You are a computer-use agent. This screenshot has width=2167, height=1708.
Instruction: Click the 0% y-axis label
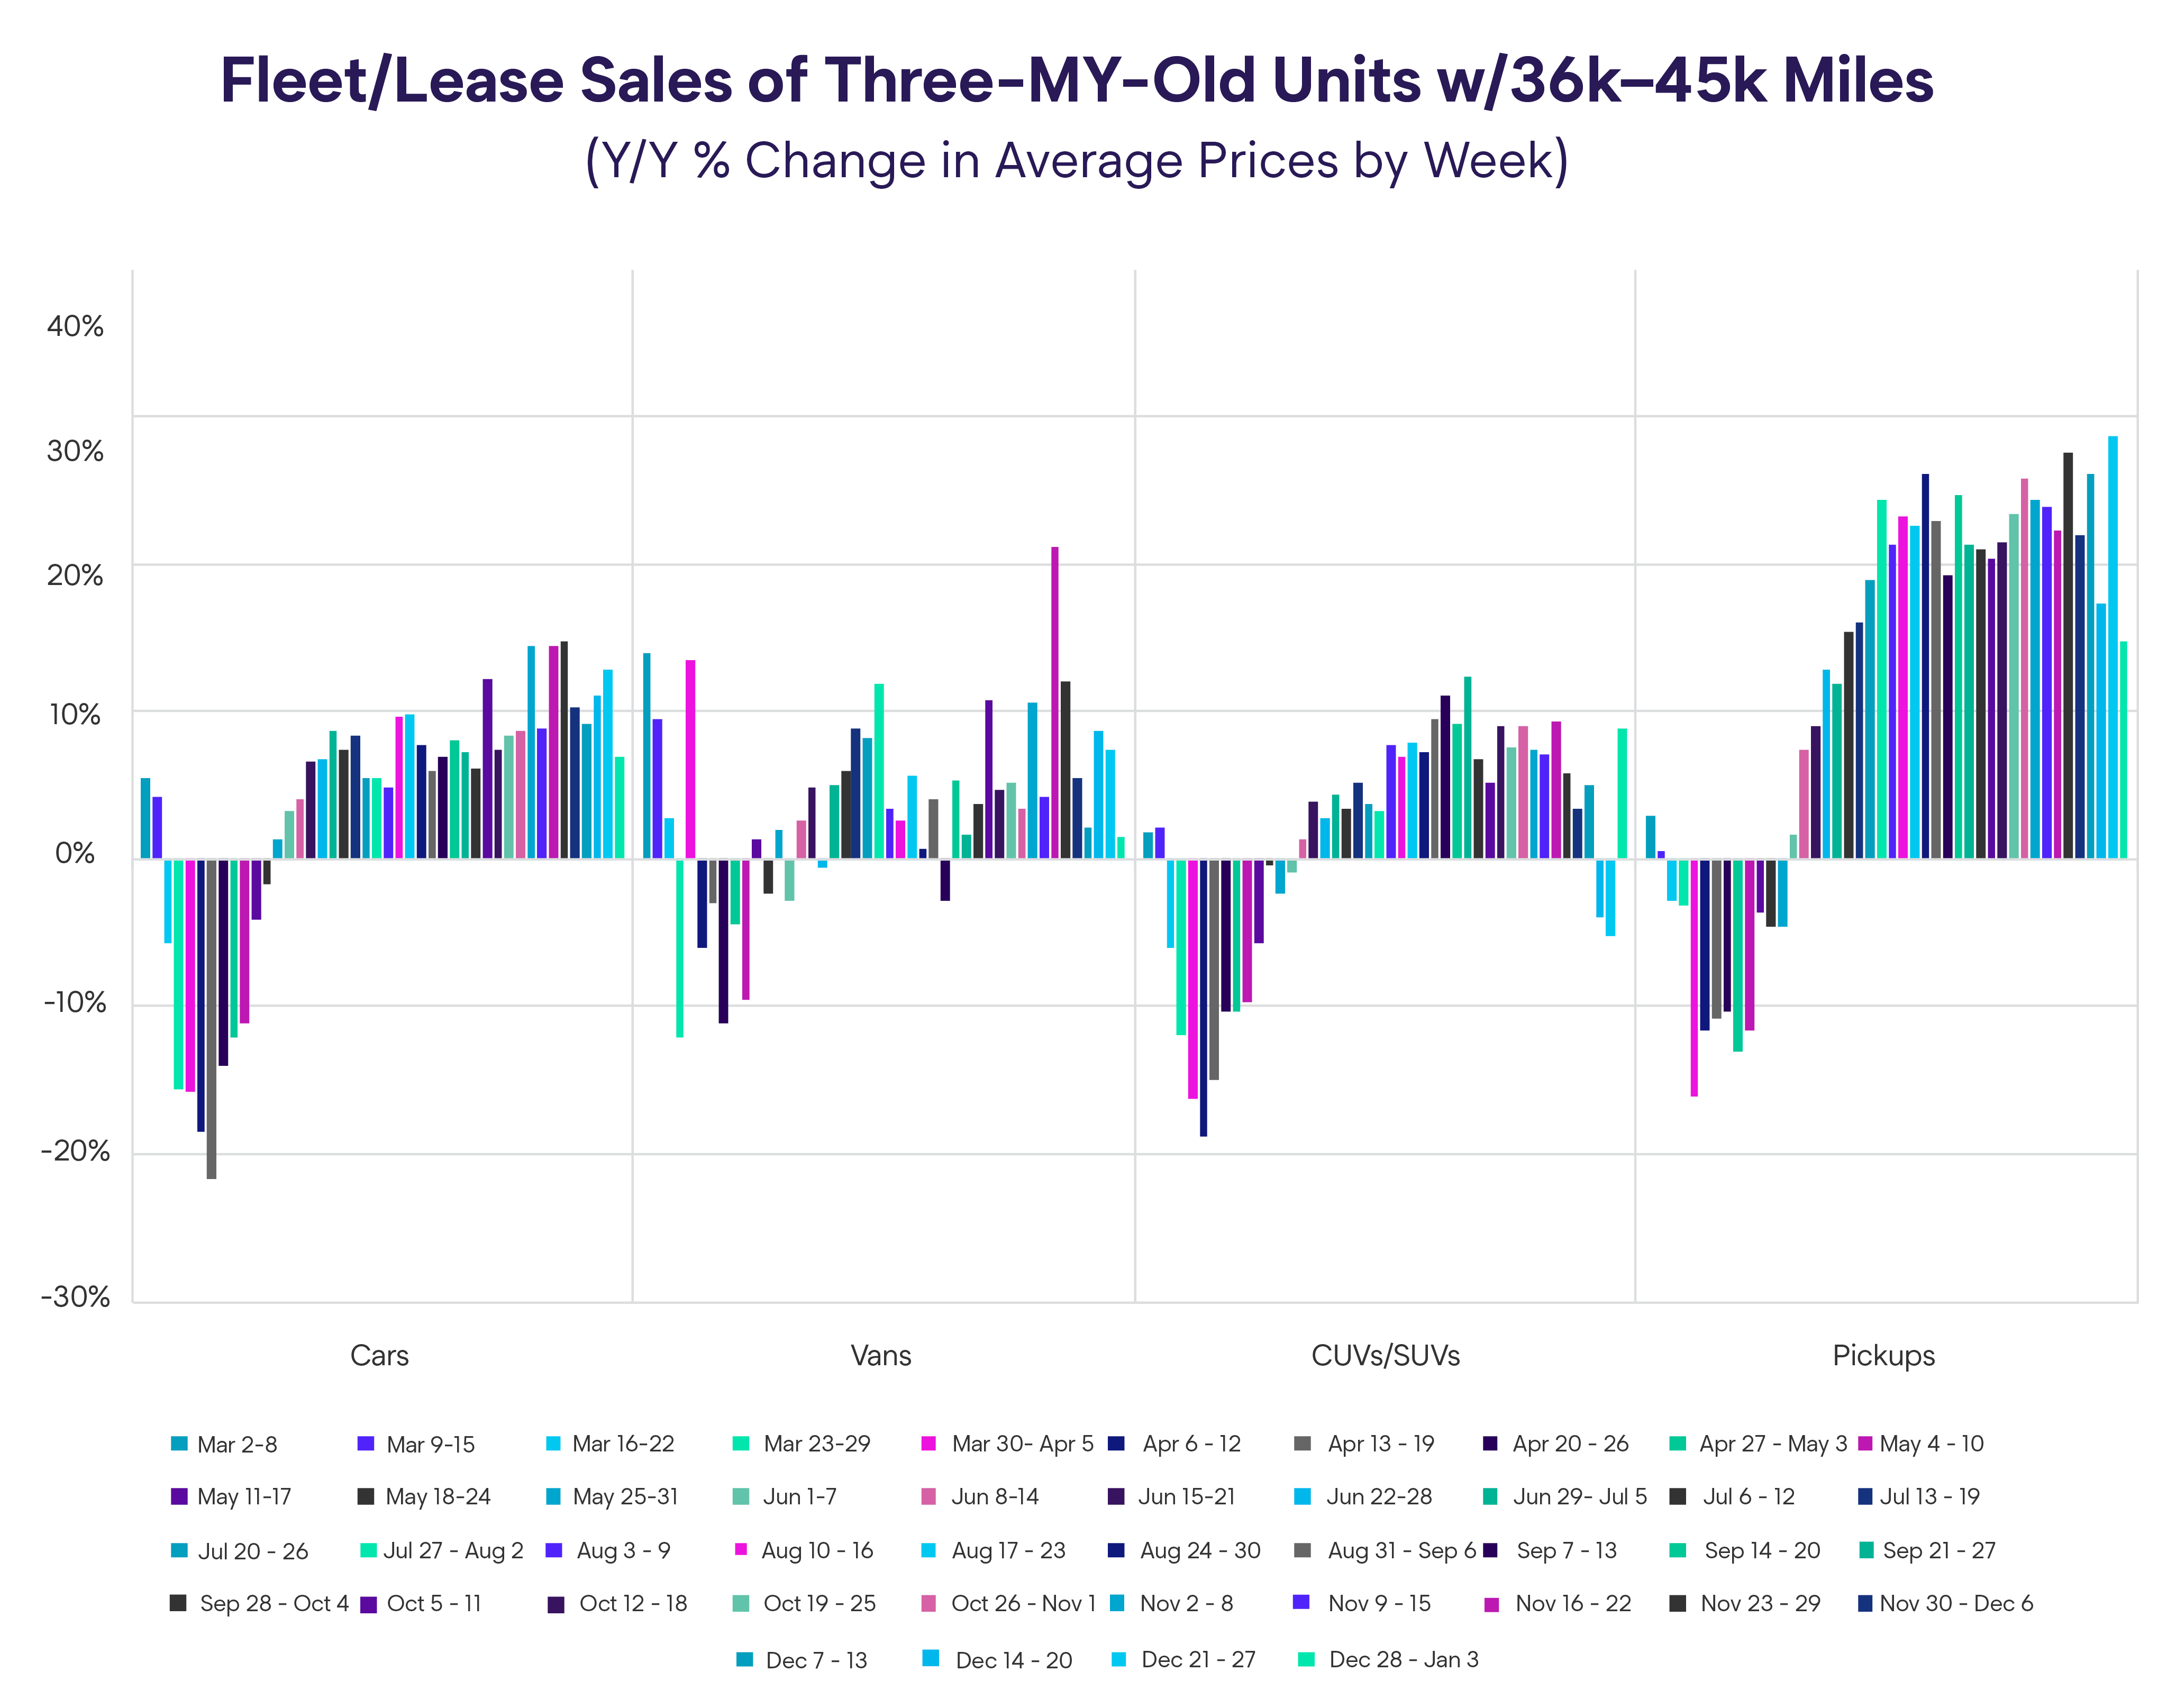coord(75,854)
